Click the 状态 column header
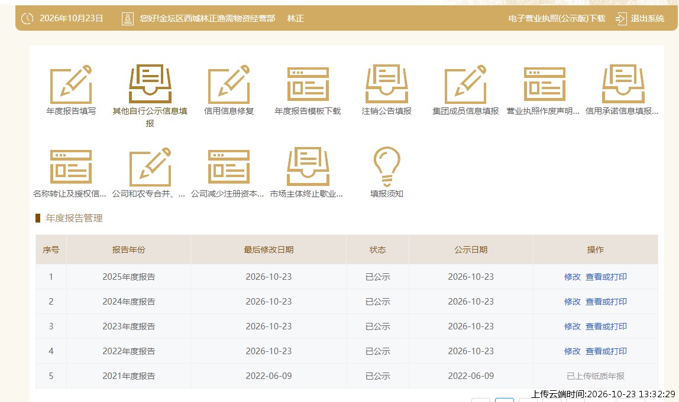 pos(377,250)
